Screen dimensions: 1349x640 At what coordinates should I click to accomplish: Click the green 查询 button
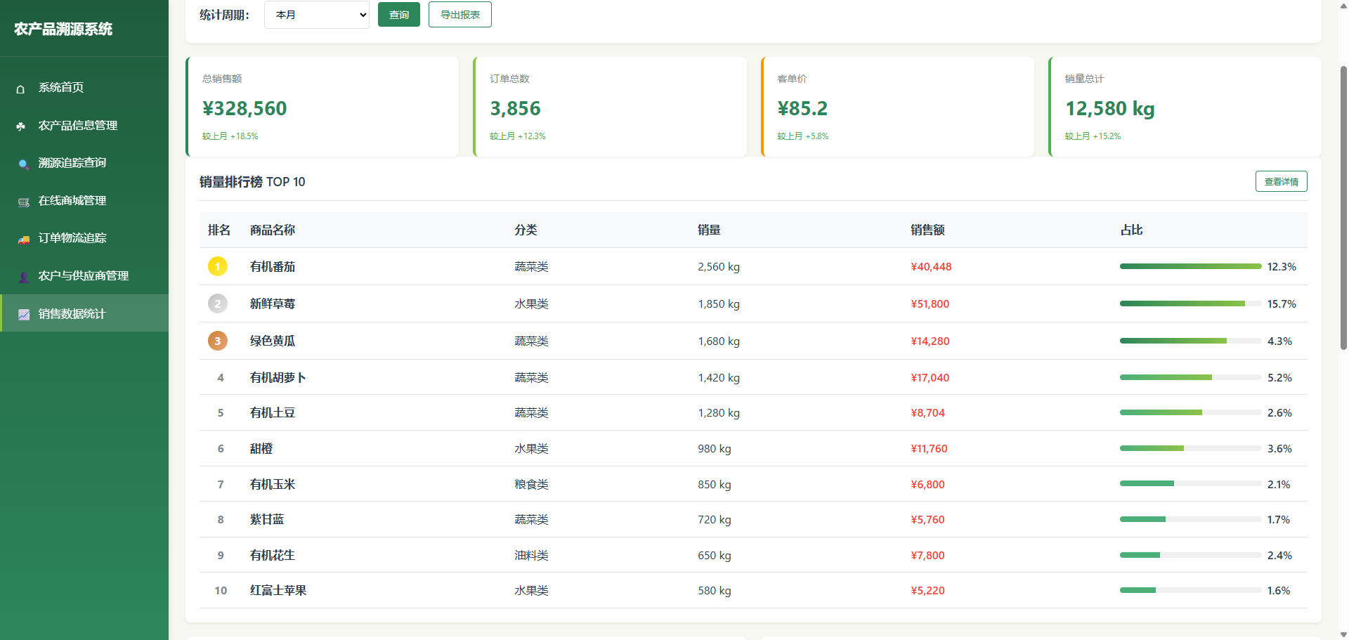[399, 15]
